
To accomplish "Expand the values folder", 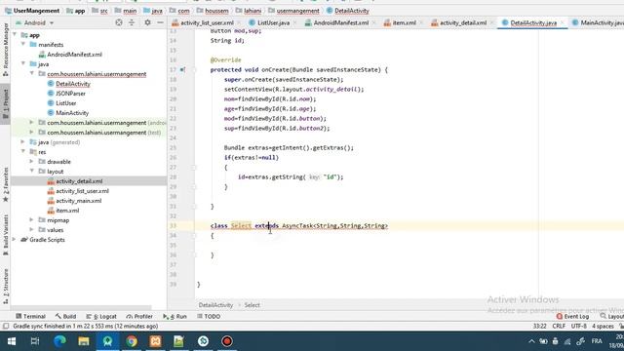I will coord(32,230).
